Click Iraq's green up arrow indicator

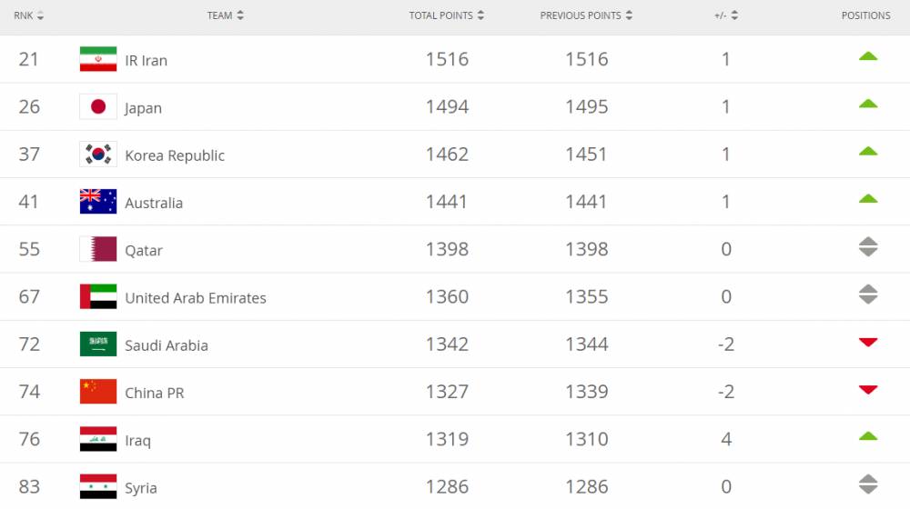pos(868,437)
